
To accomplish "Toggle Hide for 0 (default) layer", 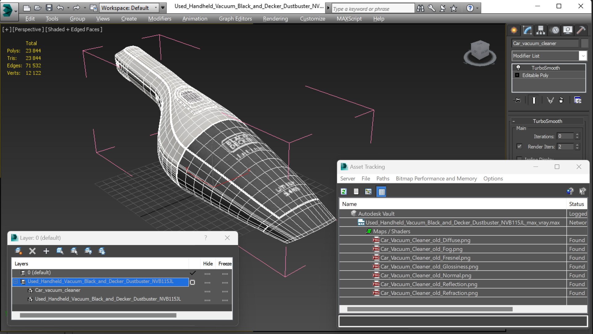I will pyautogui.click(x=207, y=274).
